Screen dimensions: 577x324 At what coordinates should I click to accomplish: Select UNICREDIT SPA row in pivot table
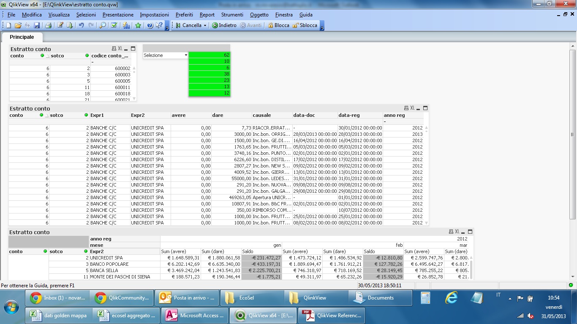124,258
